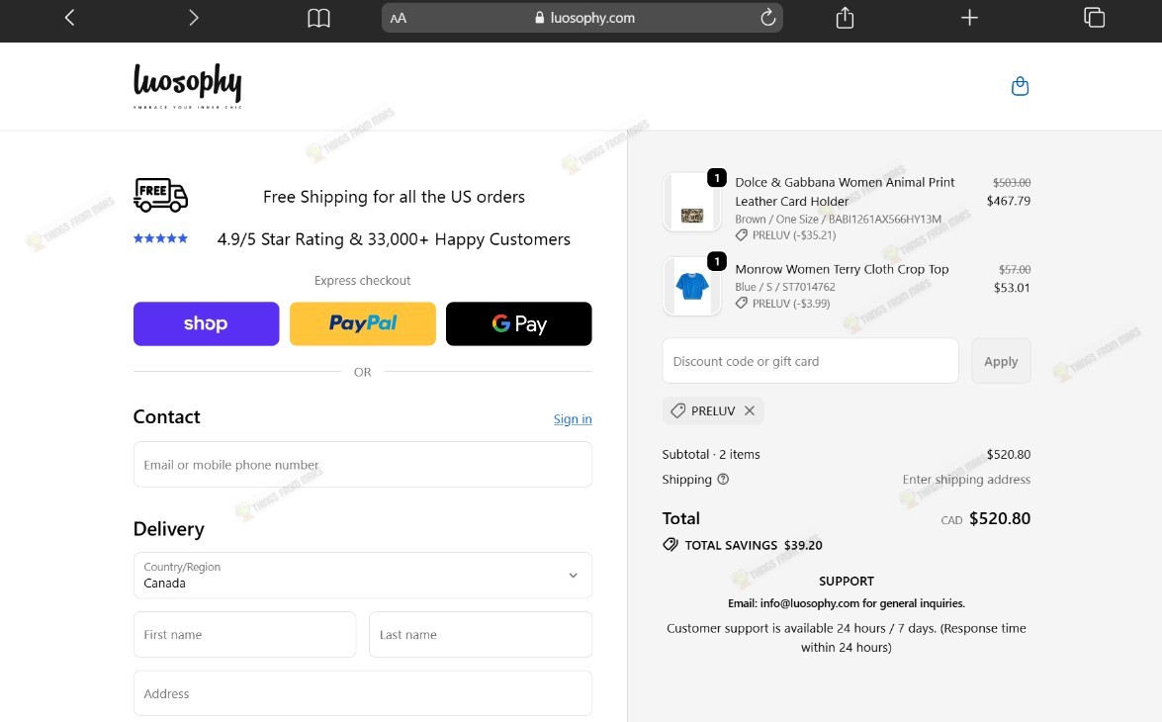This screenshot has height=722, width=1162.
Task: Open the Monrow blue crop top thumbnail
Action: click(691, 286)
